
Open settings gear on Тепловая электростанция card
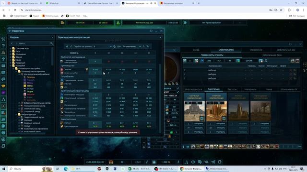click(x=224, y=118)
